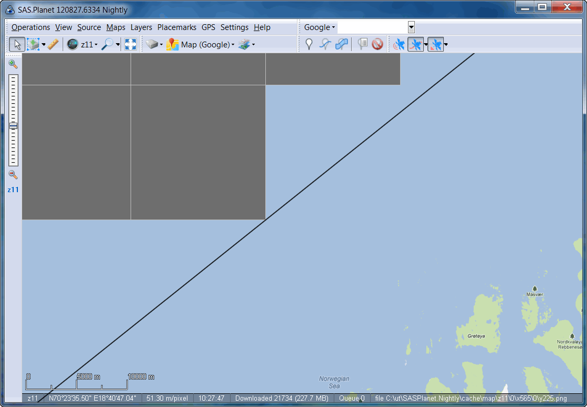
Task: Click the vertical zoom slider handle
Action: (x=13, y=126)
